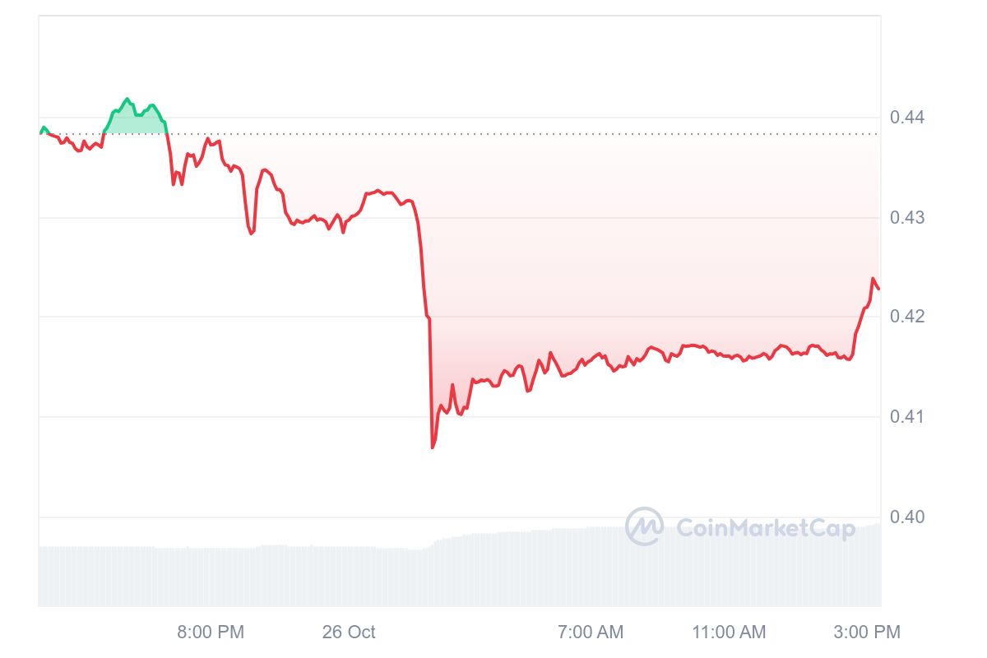Click the starting point of the price line
The height and width of the screenshot is (658, 987).
tap(40, 132)
